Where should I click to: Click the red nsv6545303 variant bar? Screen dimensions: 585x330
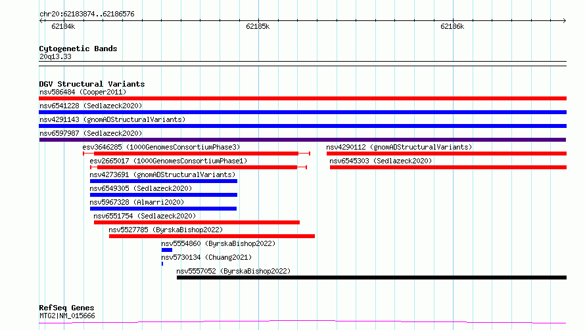(x=448, y=167)
